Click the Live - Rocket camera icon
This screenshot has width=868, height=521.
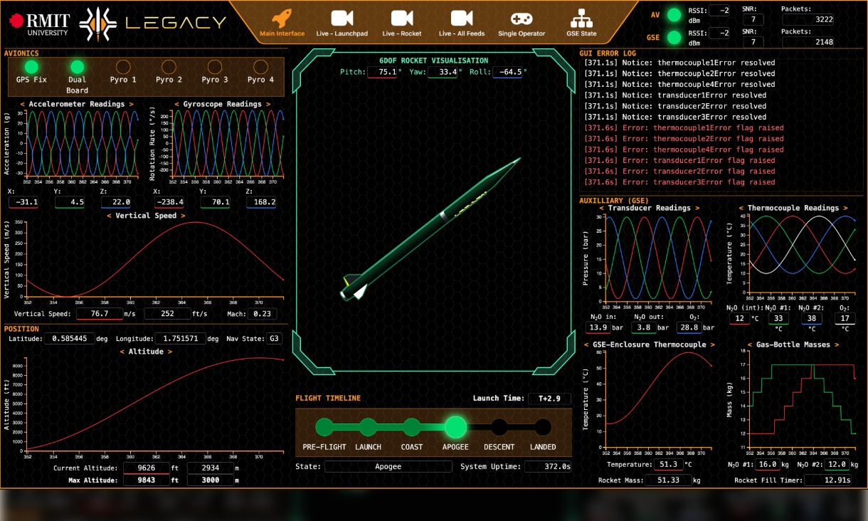[402, 18]
